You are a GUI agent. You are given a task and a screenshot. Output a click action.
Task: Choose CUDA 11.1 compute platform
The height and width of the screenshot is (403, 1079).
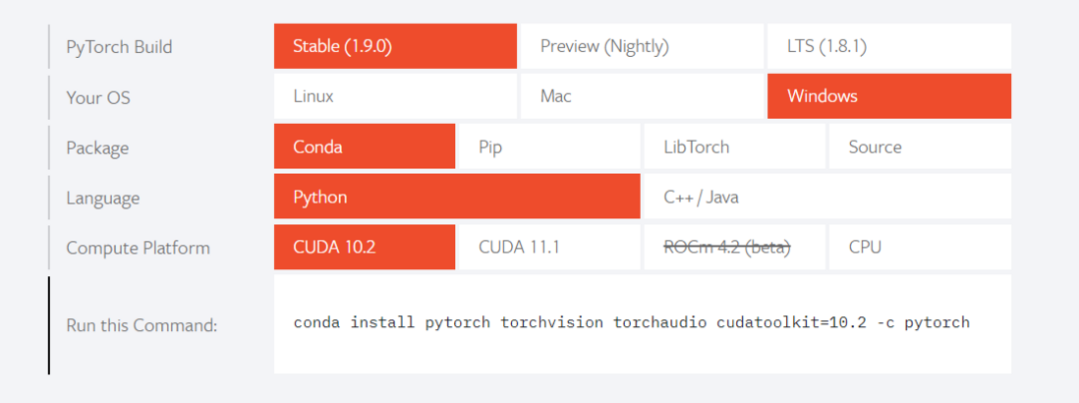coord(549,247)
